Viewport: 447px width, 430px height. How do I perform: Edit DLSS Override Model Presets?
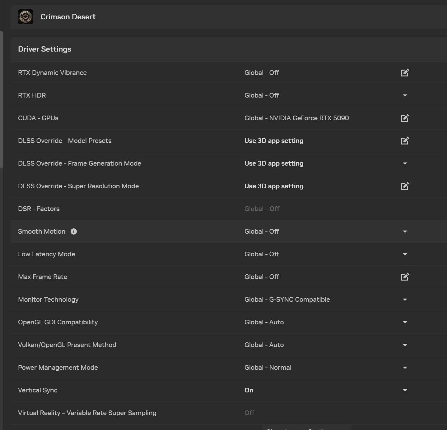click(405, 141)
